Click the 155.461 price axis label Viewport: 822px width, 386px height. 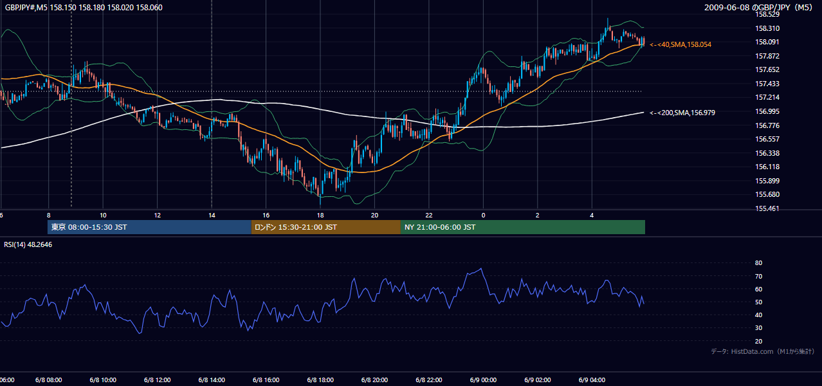click(768, 208)
